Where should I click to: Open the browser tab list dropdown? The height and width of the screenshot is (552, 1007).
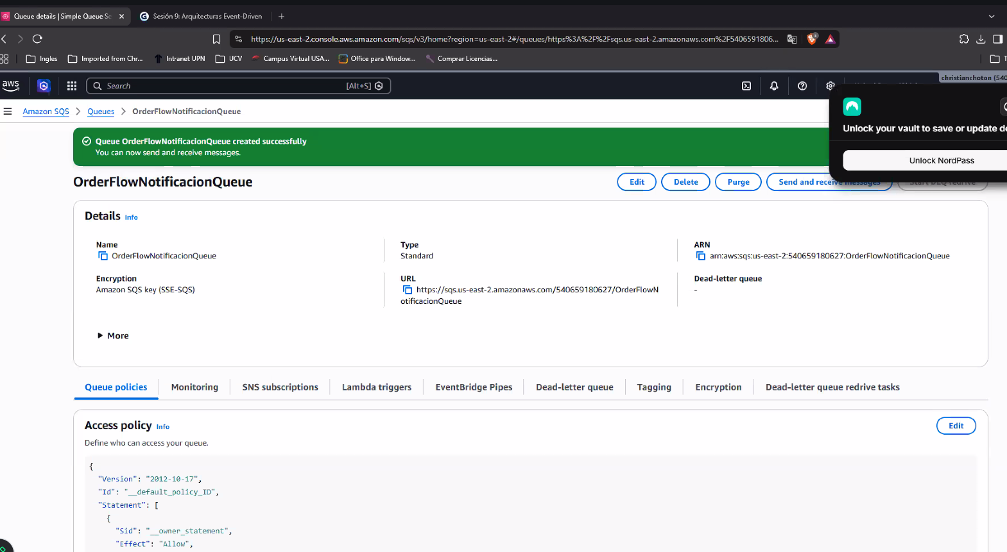(x=992, y=16)
